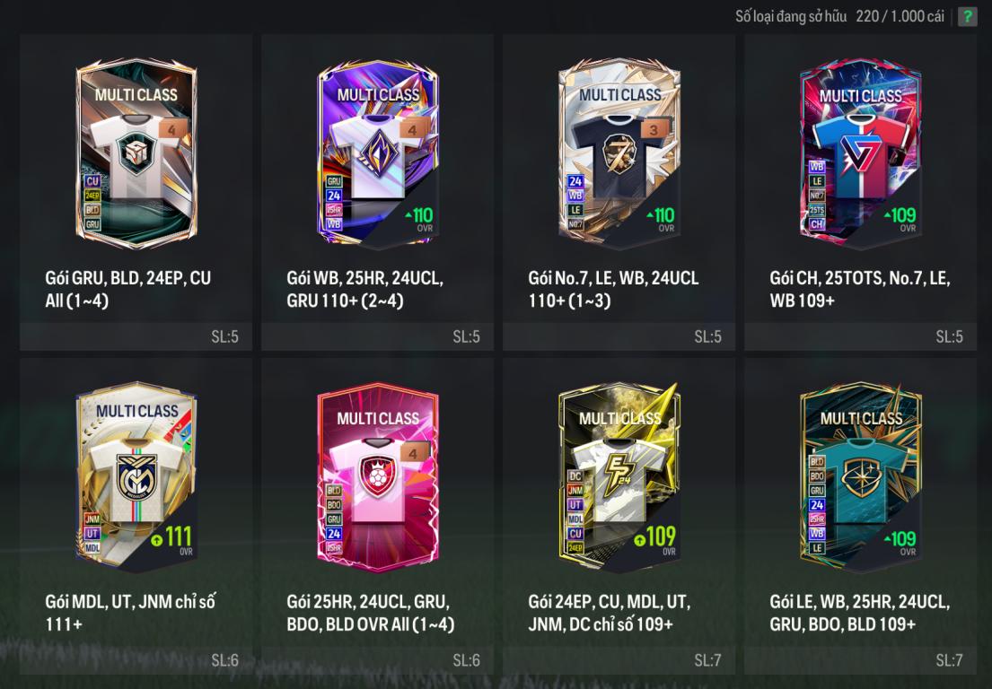
Task: Click the 110 OVR badge on the purple card
Action: 419,219
